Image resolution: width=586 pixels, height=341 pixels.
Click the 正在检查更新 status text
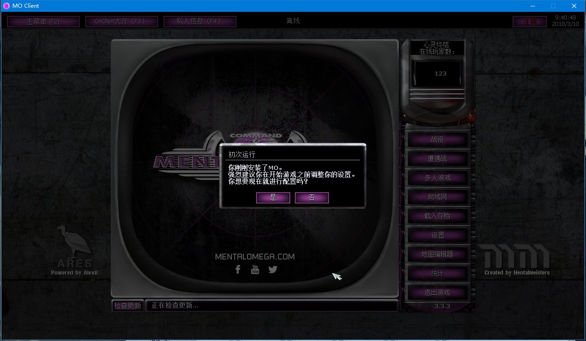175,305
